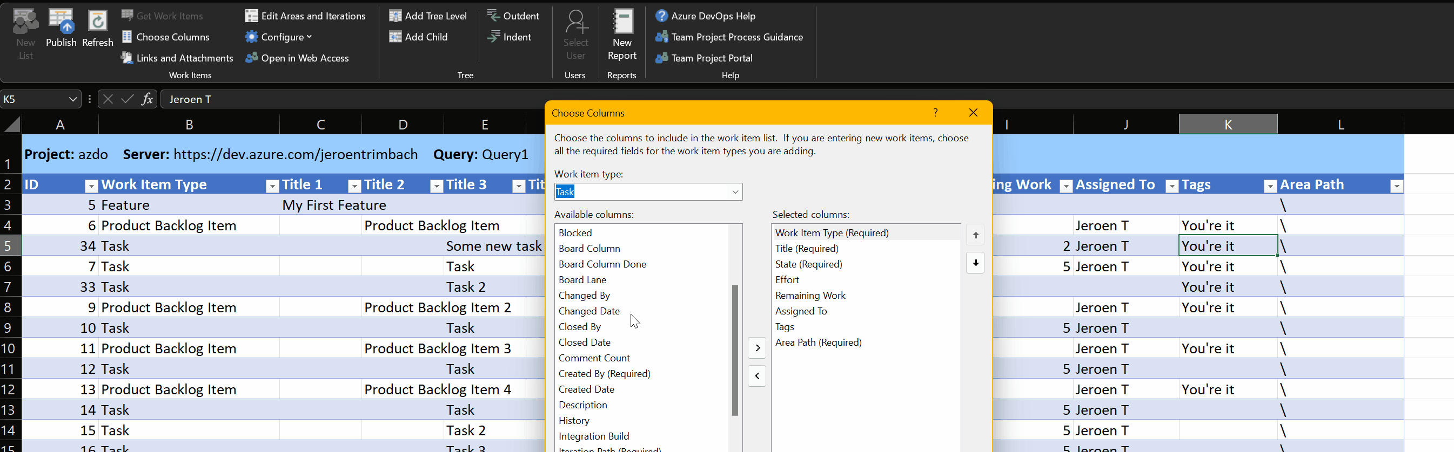Screen dimensions: 1454x452
Task: Select Remaining Work in Selected columns
Action: tap(810, 296)
